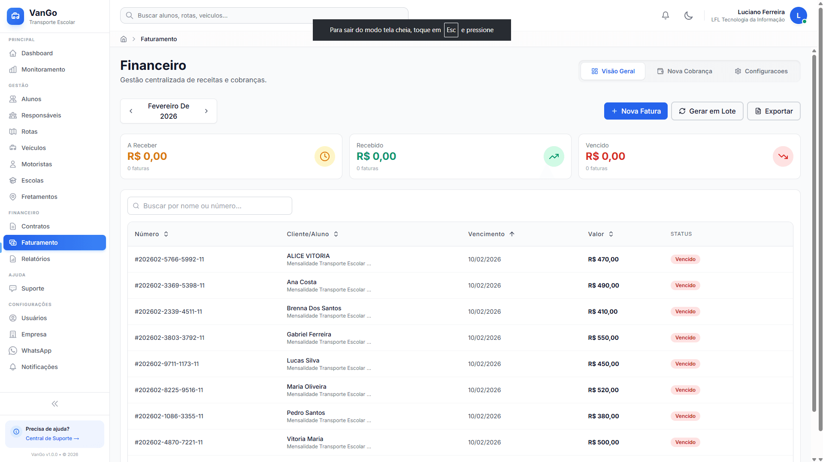Go to previous month with left arrow
Viewport: 823px width, 462px height.
tap(131, 111)
